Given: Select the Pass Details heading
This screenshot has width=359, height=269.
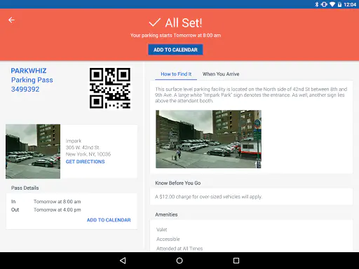Looking at the screenshot, I should [25, 188].
